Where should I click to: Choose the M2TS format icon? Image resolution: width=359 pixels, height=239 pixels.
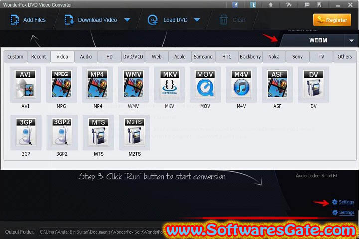pos(134,132)
